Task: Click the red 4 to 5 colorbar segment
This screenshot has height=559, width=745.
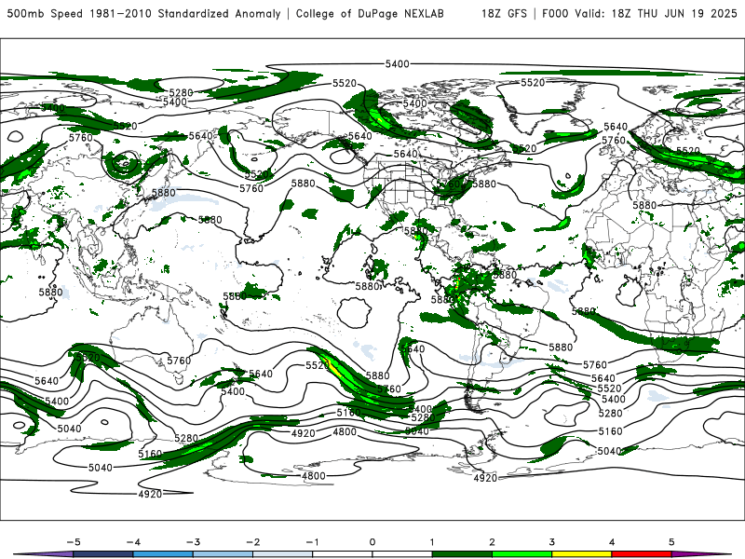Action: click(642, 554)
